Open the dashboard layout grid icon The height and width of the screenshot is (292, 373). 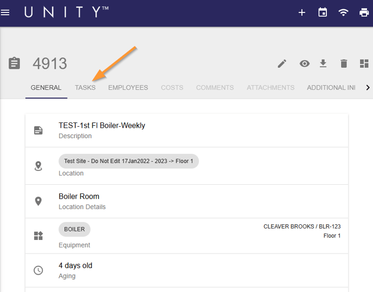click(x=364, y=63)
